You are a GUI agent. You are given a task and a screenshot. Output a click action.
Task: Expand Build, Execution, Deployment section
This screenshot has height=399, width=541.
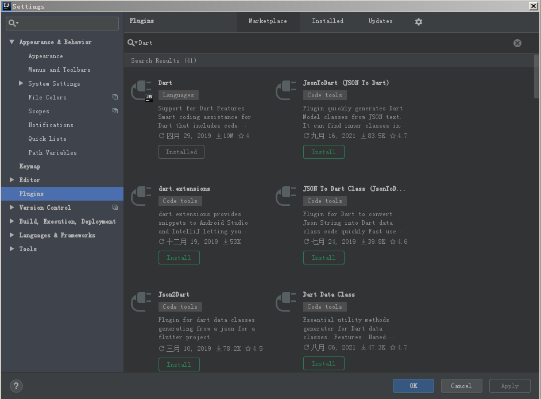(x=11, y=221)
